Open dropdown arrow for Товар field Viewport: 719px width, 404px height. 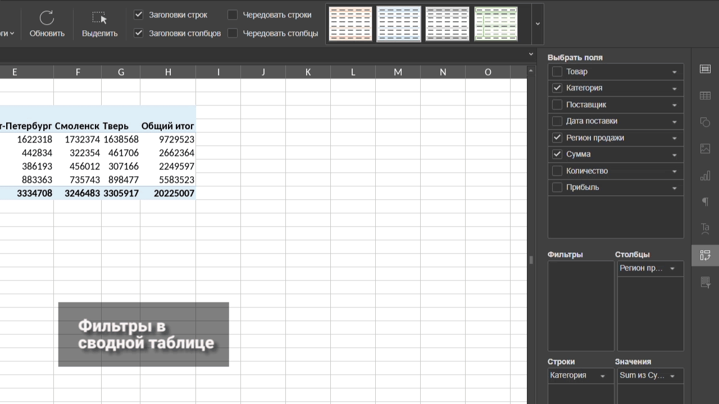(x=675, y=72)
